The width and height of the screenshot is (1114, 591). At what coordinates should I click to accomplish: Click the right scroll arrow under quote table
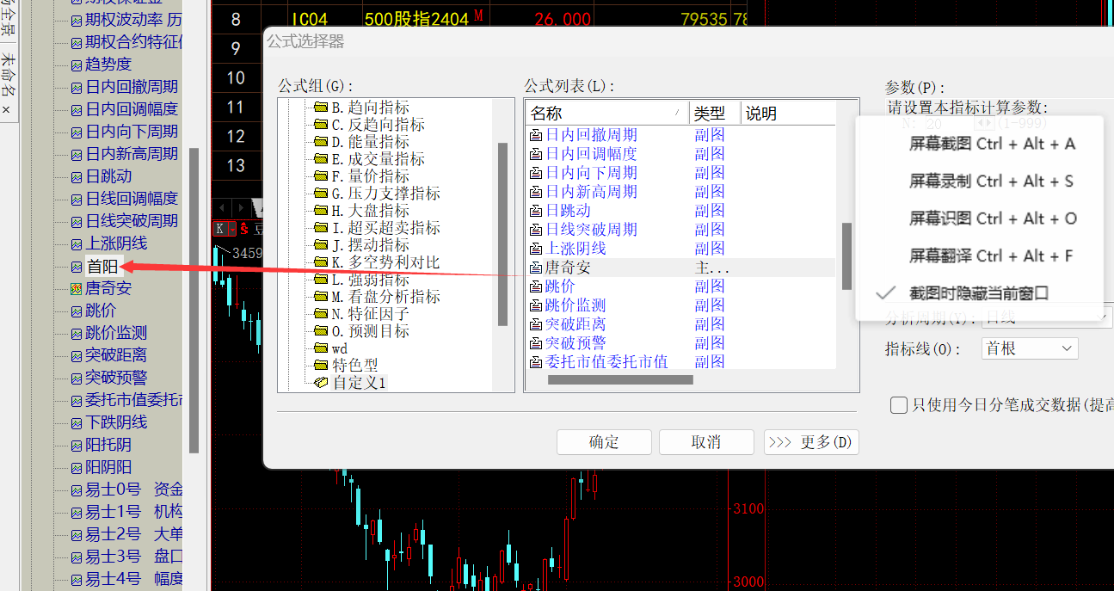[x=243, y=207]
